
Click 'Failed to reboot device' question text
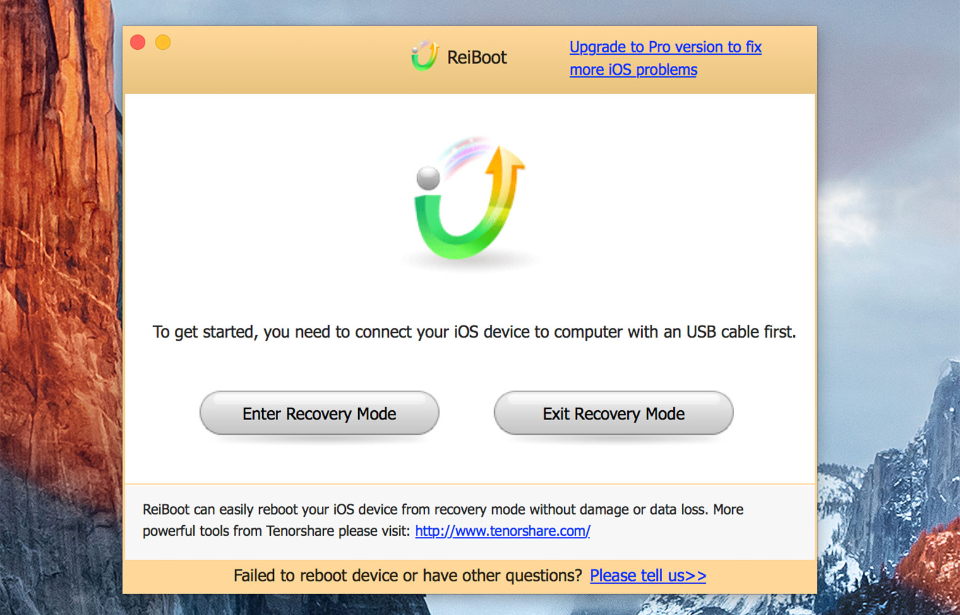407,576
